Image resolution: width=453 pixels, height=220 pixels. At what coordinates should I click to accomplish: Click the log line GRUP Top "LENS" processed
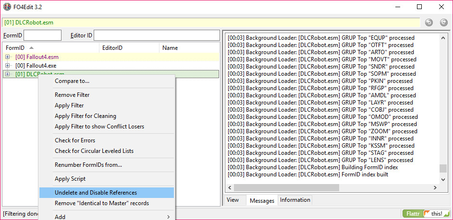point(320,160)
